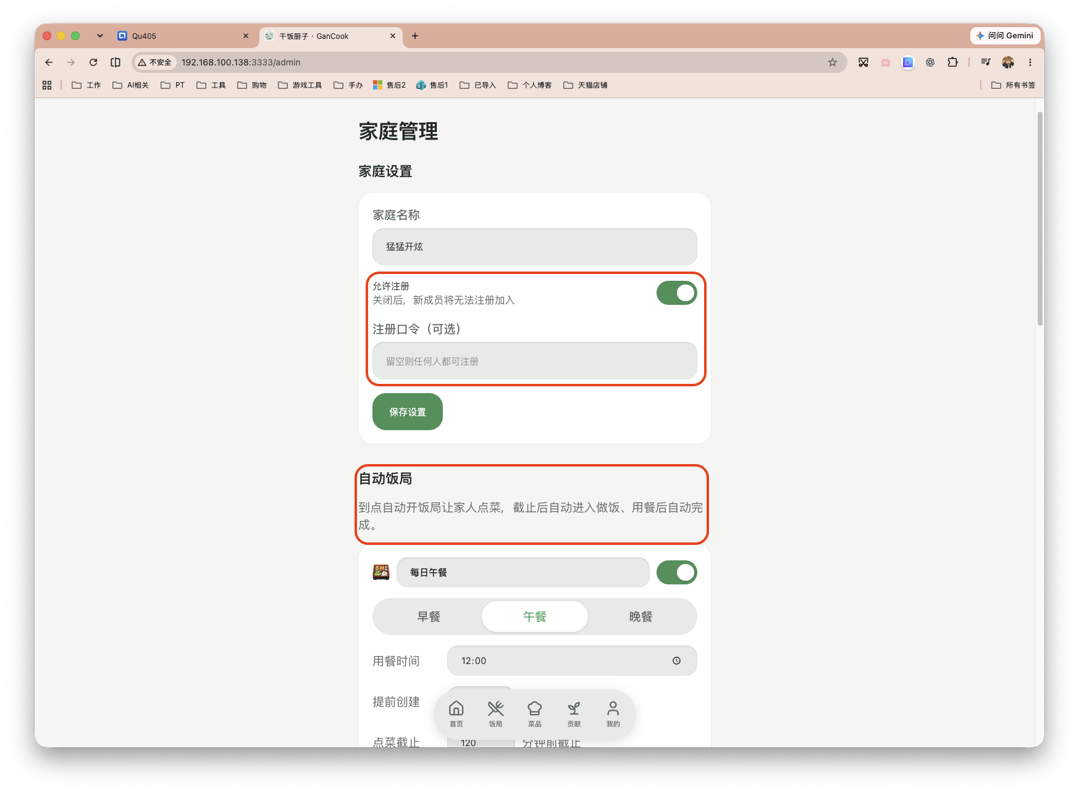
Task: Open the 我的 profile nav icon
Action: (x=613, y=713)
